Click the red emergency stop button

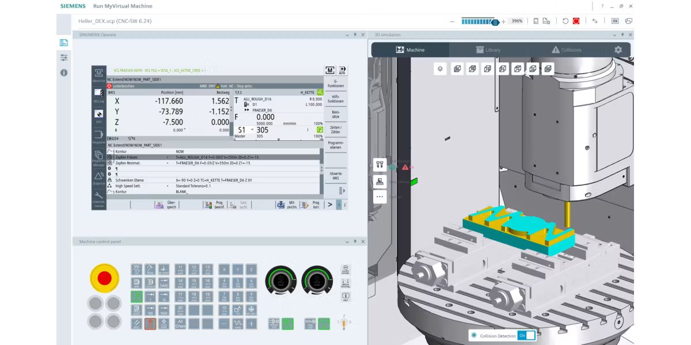(104, 278)
